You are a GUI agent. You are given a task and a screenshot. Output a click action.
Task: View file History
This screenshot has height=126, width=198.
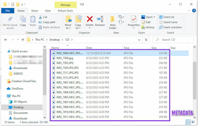148,27
